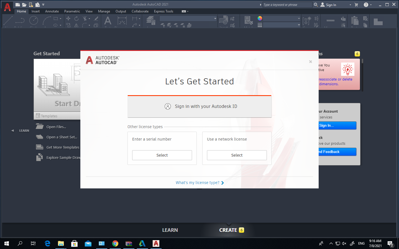Select the Dimension tool

tap(122, 21)
